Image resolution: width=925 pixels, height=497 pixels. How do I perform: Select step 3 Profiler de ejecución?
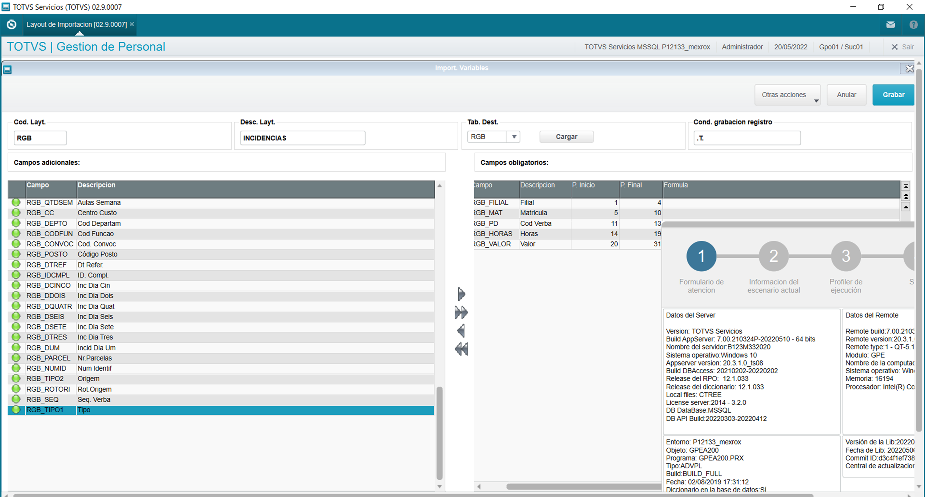click(846, 256)
